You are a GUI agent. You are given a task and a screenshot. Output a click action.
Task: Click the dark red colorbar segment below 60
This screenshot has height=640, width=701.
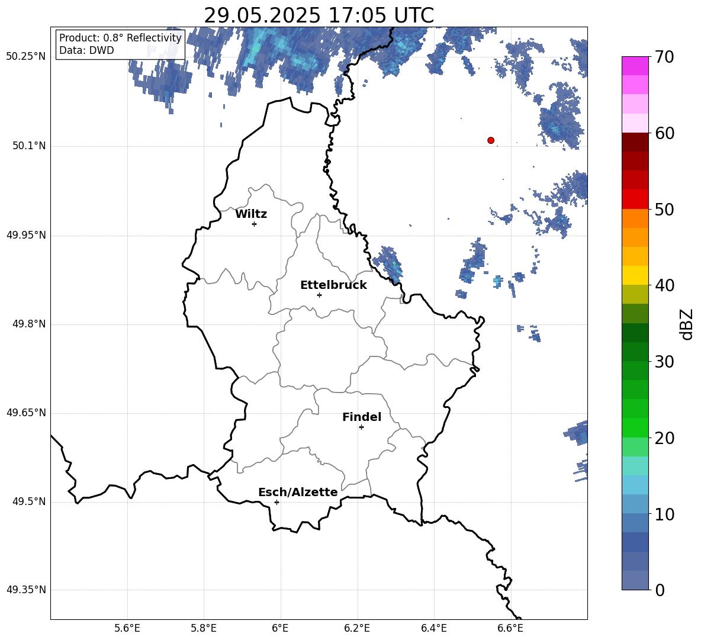tap(635, 142)
